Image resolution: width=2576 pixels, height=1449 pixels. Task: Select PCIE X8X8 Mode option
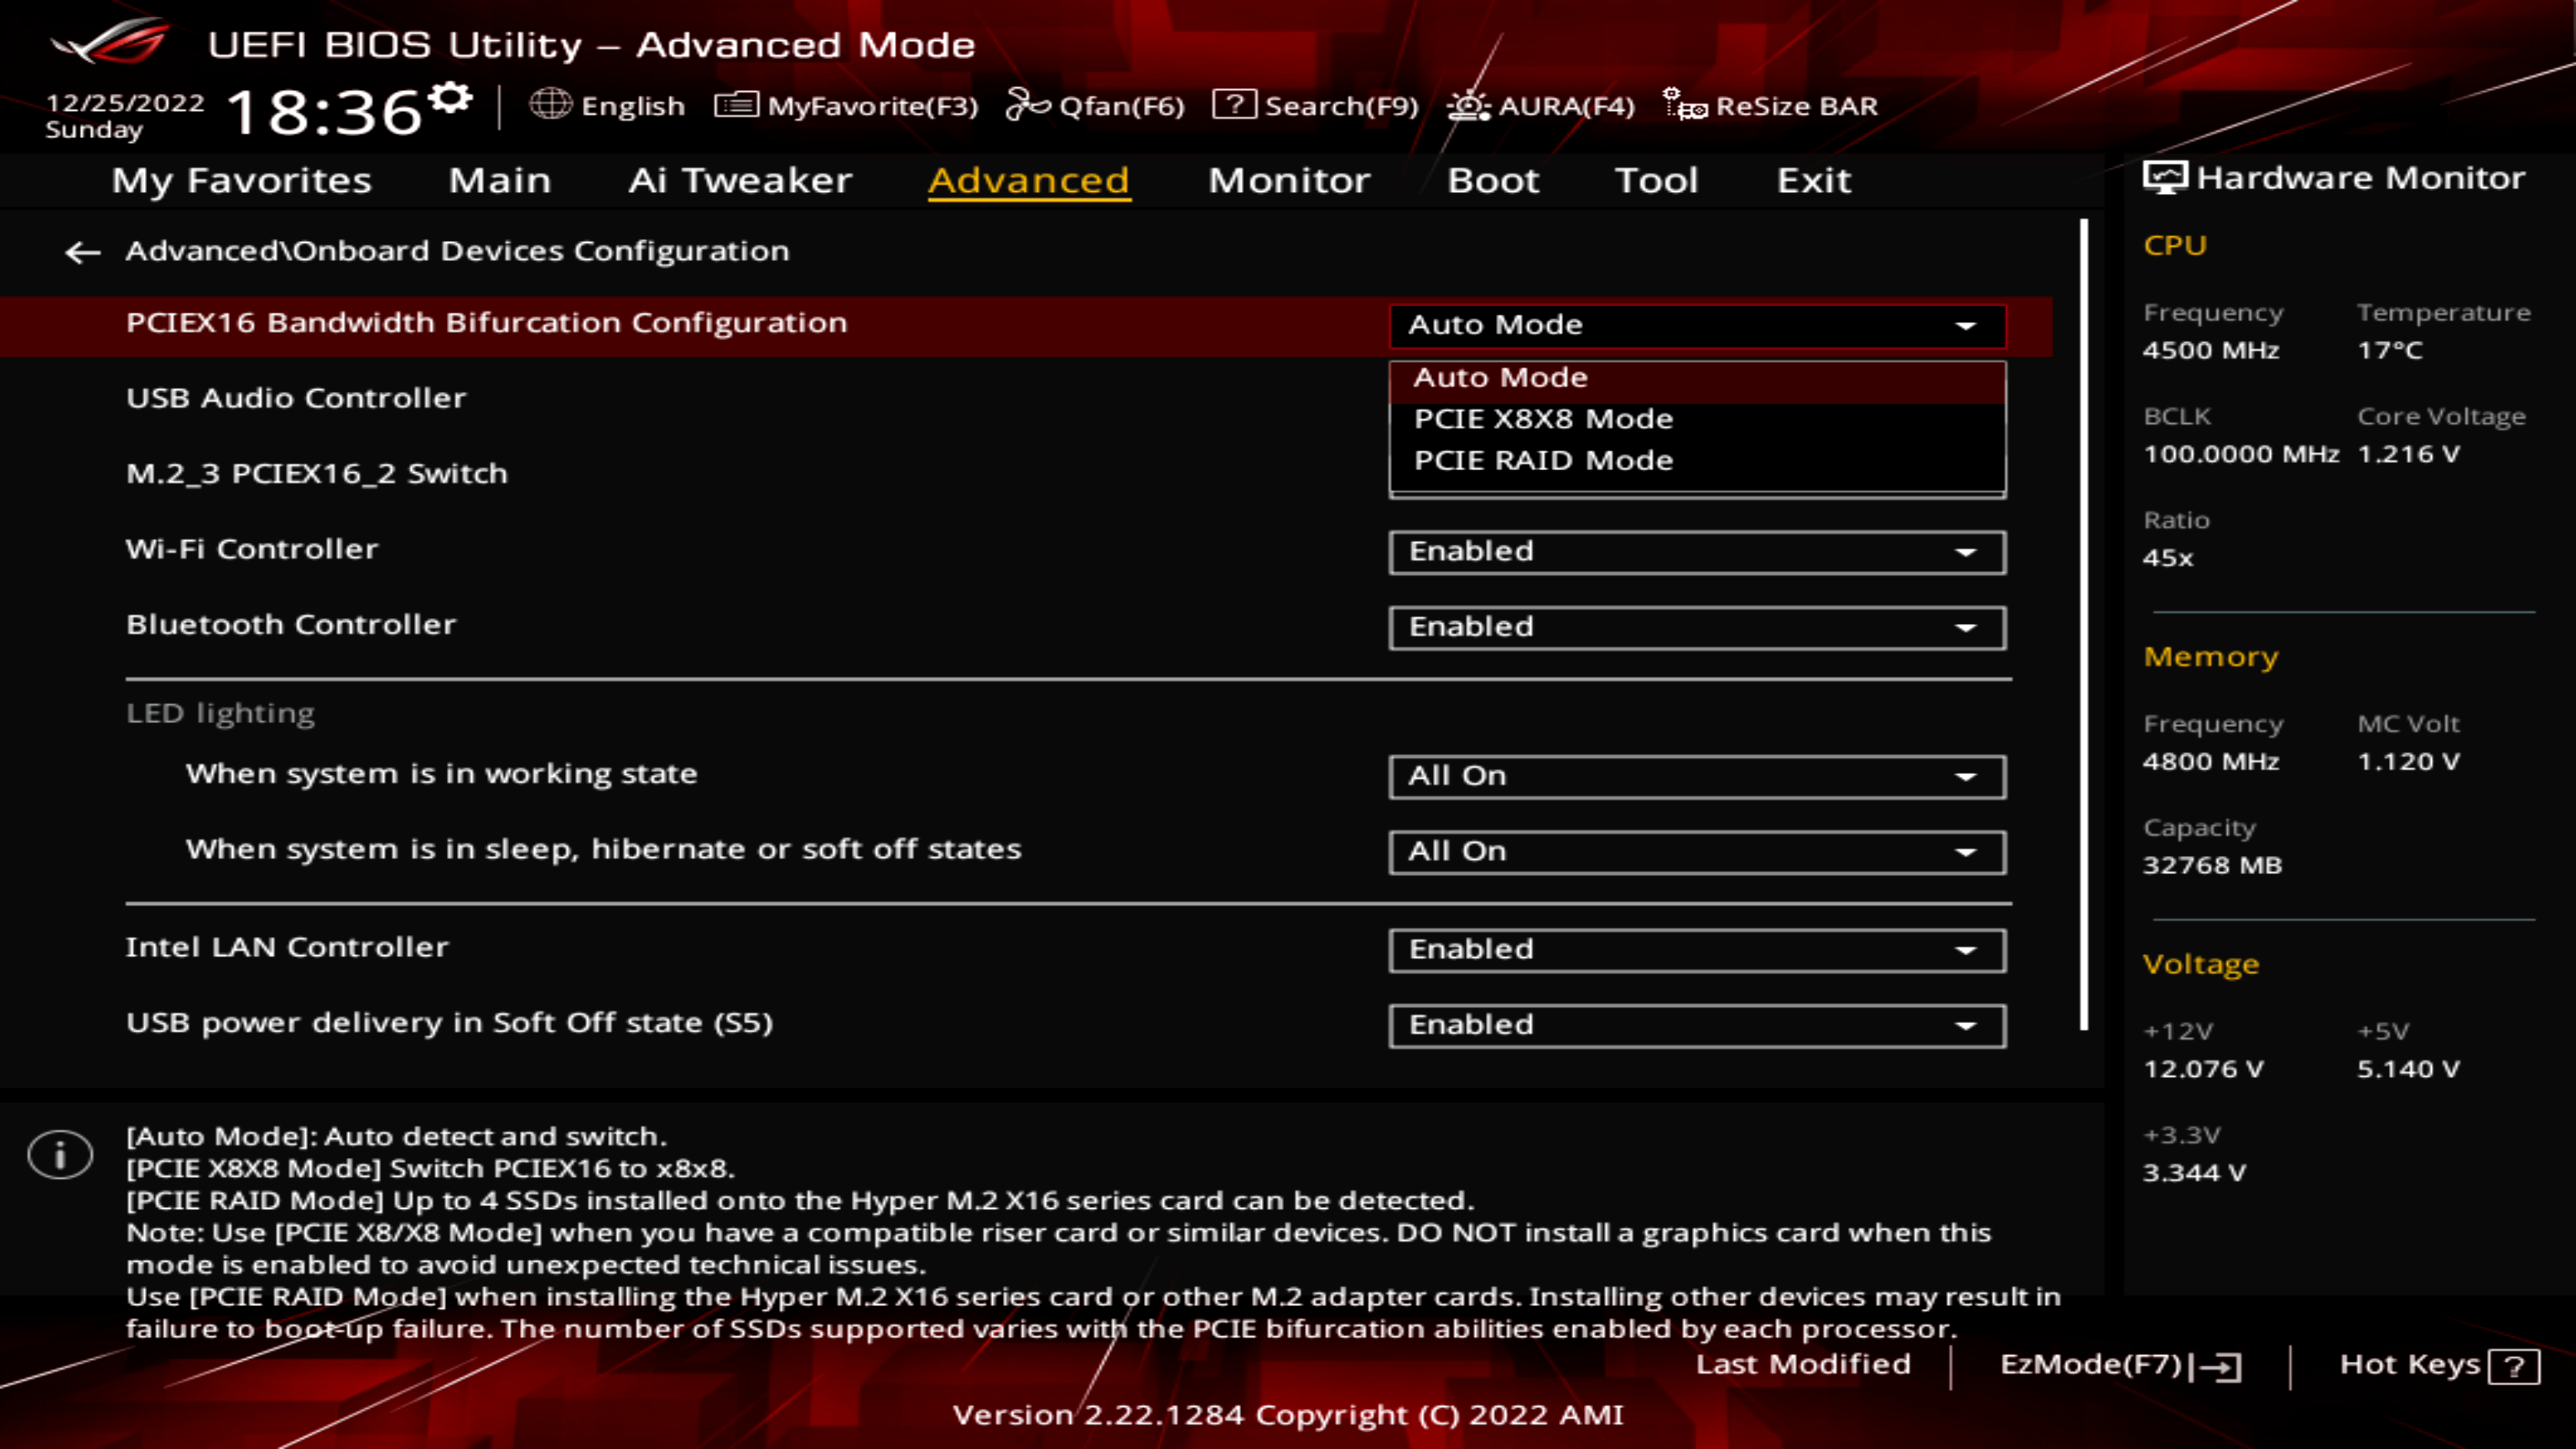[1542, 419]
